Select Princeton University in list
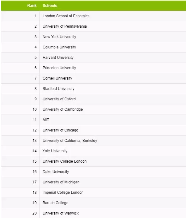Screen dimensions: 188x218 point(59,68)
